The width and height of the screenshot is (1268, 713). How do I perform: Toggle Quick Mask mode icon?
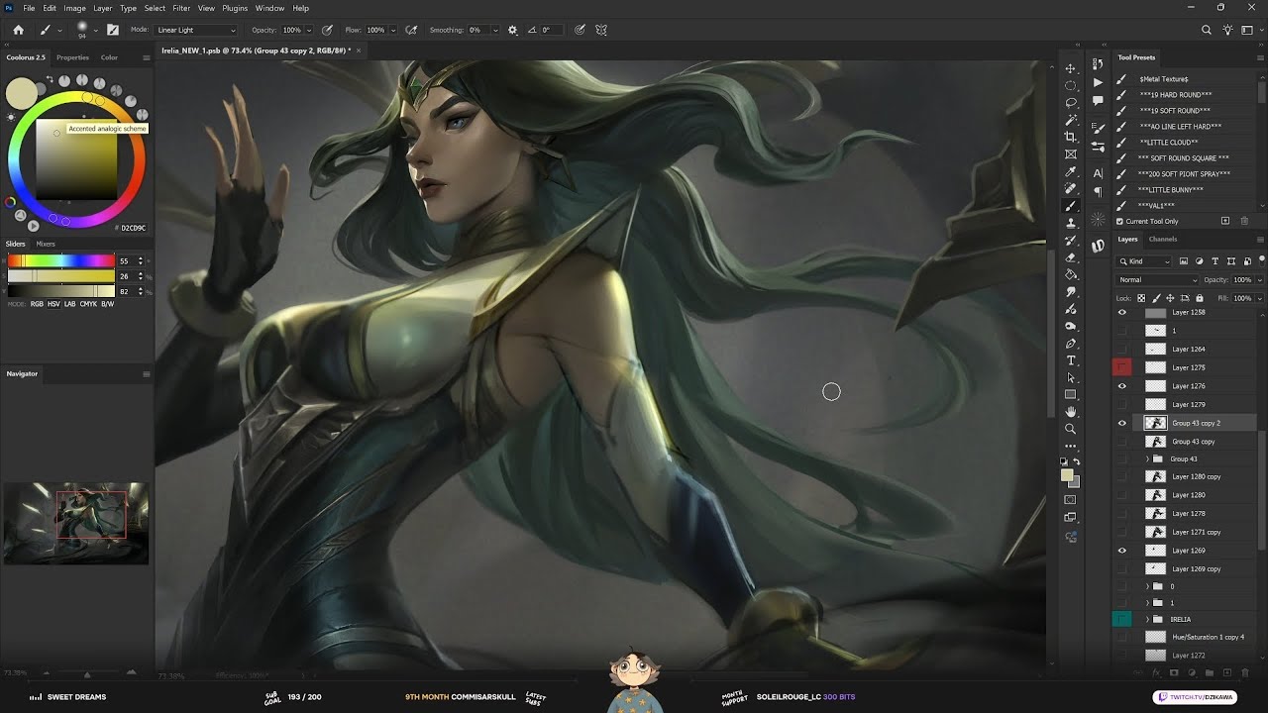click(1070, 500)
